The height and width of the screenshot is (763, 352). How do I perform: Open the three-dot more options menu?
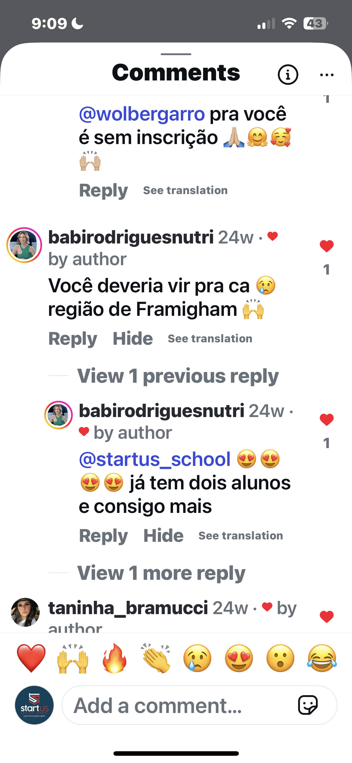pos(327,75)
